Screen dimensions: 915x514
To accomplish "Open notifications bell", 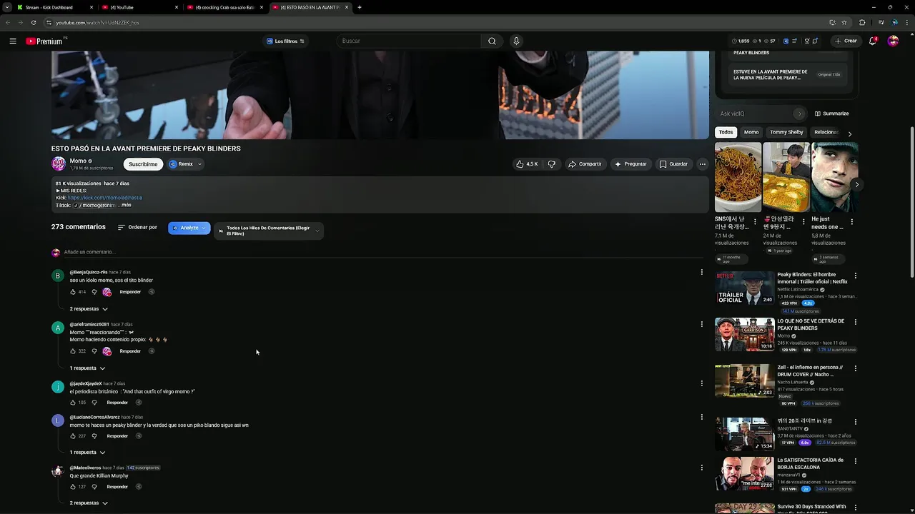I will coord(873,41).
